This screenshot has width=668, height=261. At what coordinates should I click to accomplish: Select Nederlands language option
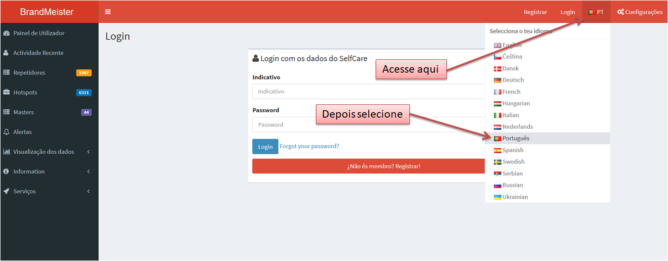tap(548, 127)
